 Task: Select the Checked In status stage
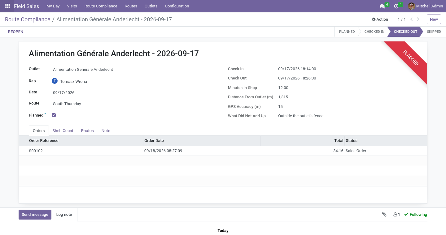coord(374,32)
